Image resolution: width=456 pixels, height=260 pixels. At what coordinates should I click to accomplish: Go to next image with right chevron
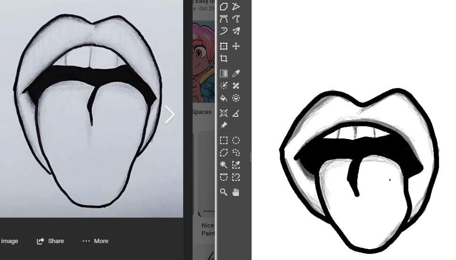click(x=170, y=114)
